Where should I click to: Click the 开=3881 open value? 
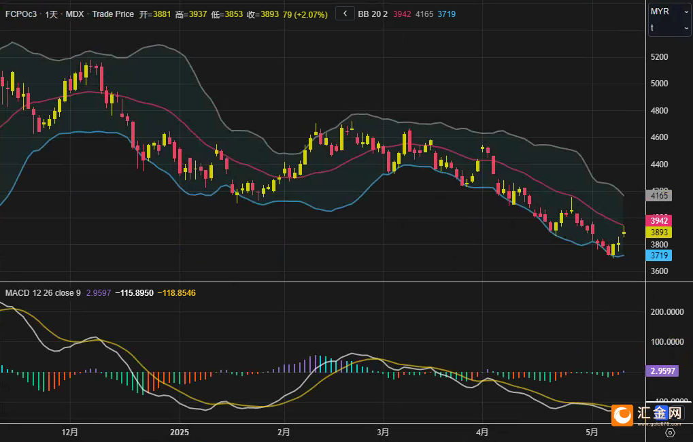coord(154,14)
